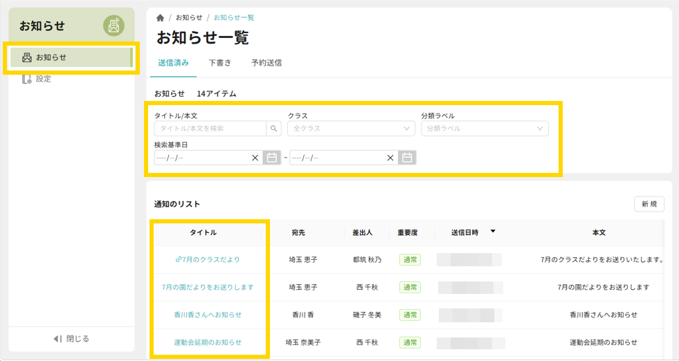Open 設定 in the sidebar
The width and height of the screenshot is (679, 361).
pyautogui.click(x=43, y=79)
